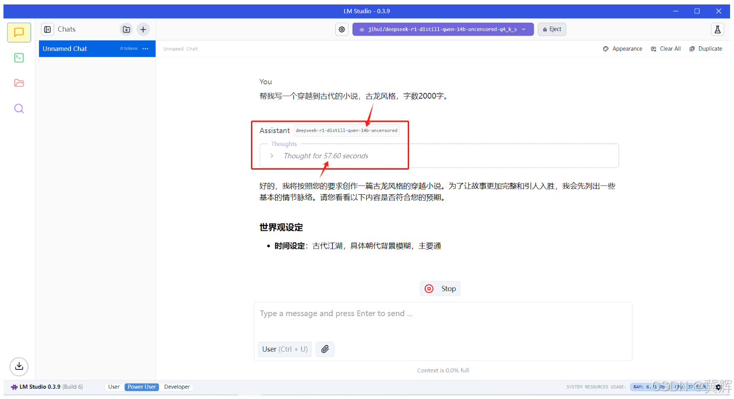Select Unnamed Chat in chat list
This screenshot has width=734, height=399.
[97, 49]
